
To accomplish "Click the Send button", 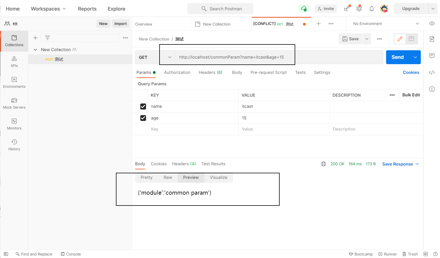I will click(397, 57).
